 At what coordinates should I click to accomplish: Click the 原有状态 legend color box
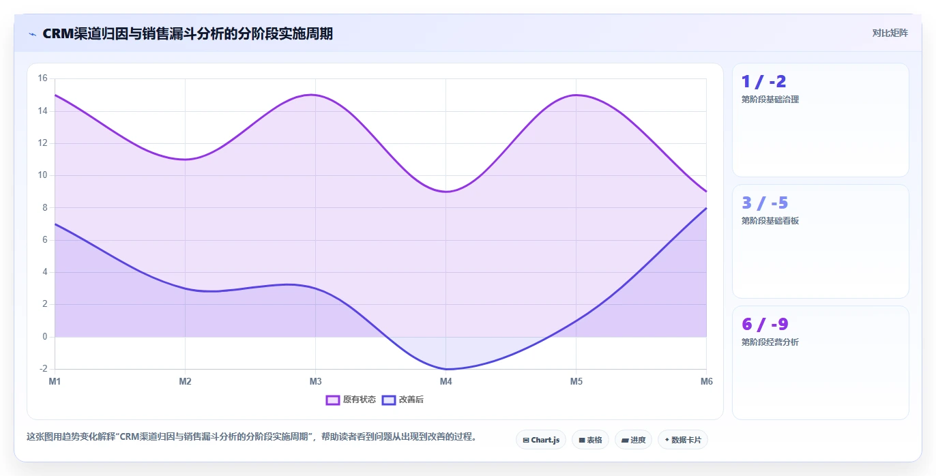[x=333, y=400]
